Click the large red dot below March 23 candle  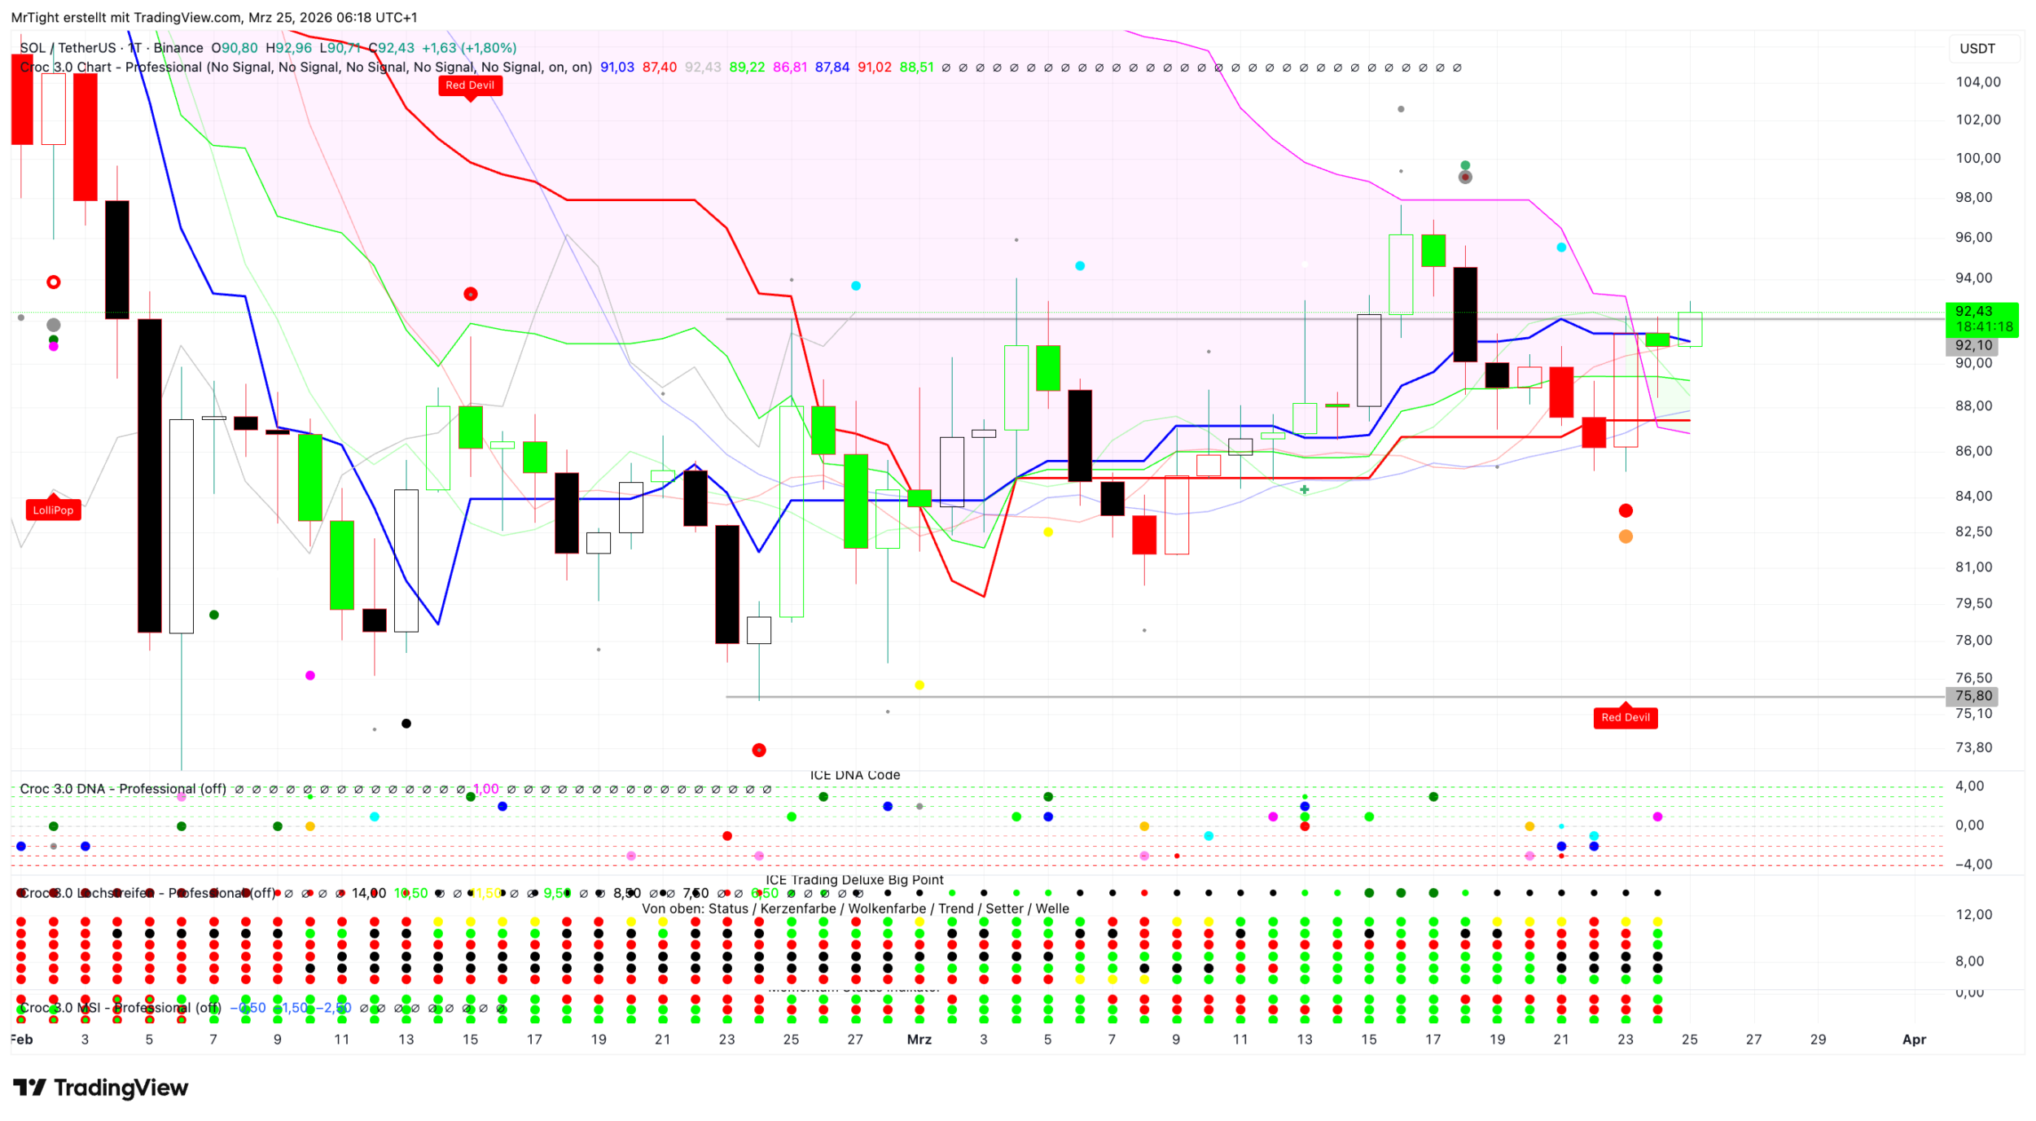[x=1625, y=510]
